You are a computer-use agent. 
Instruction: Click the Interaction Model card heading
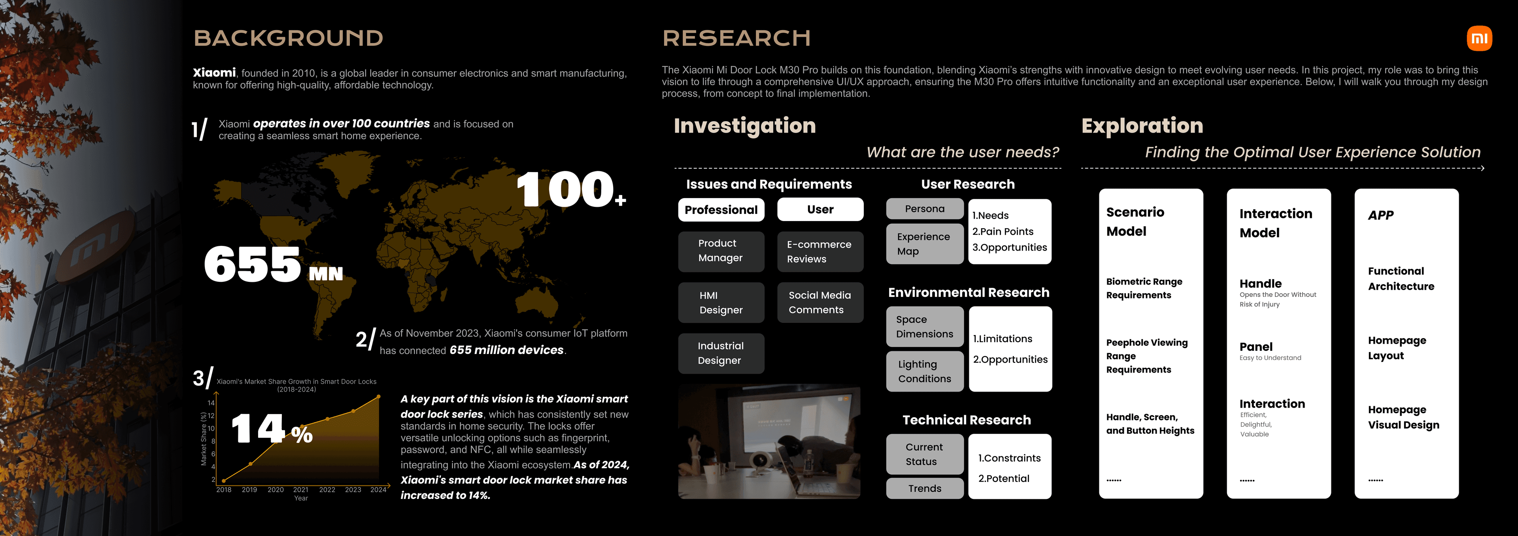(x=1275, y=223)
